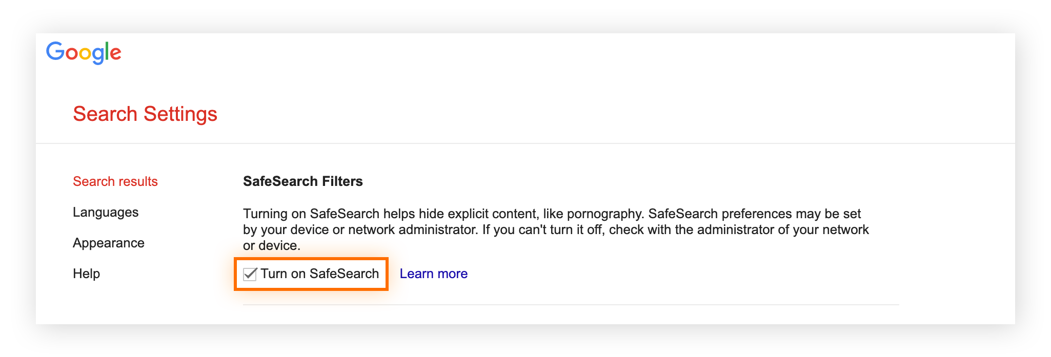Screen dimensions: 1051x357
Task: Select the colorful Google icon at top left
Action: 84,52
